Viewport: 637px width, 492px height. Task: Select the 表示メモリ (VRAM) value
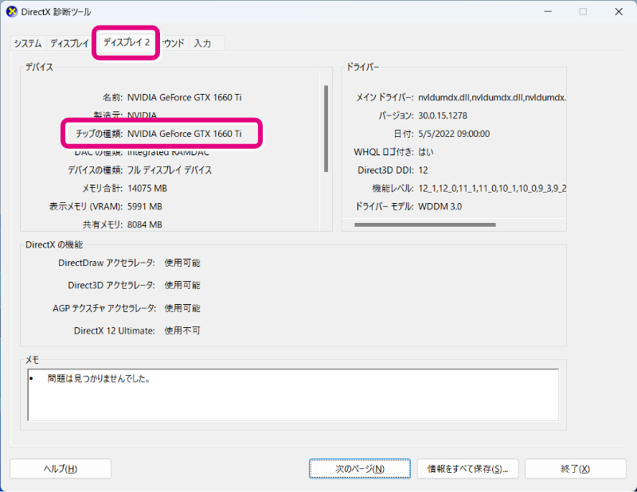point(144,206)
